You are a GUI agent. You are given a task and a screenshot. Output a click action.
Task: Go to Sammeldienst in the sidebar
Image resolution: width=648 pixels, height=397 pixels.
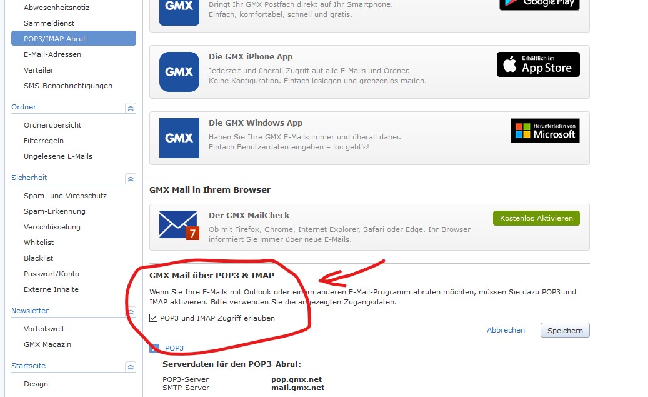click(x=49, y=23)
